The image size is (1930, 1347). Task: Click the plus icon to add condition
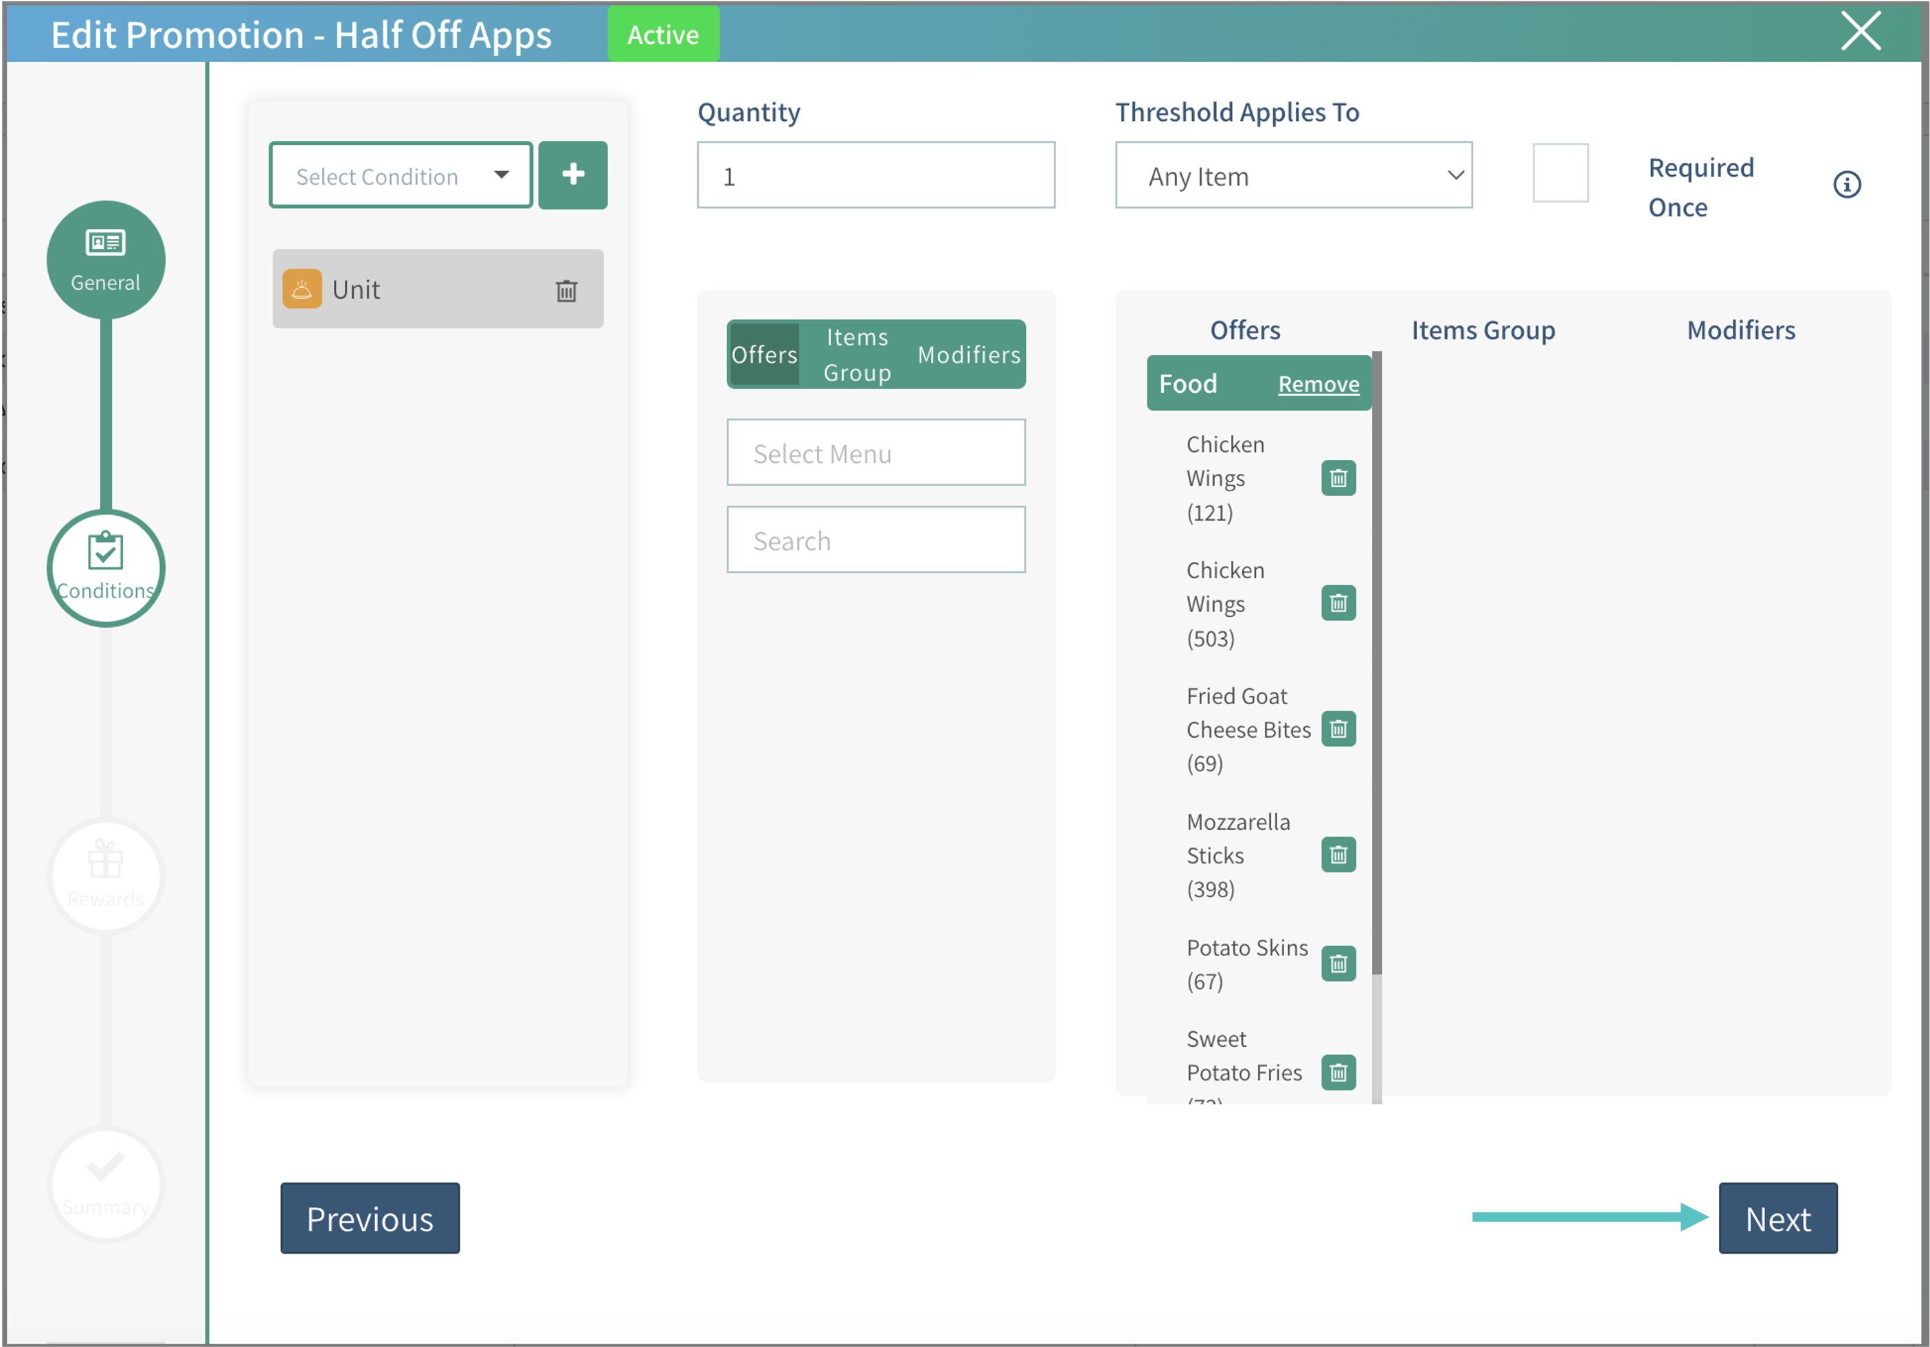click(572, 174)
